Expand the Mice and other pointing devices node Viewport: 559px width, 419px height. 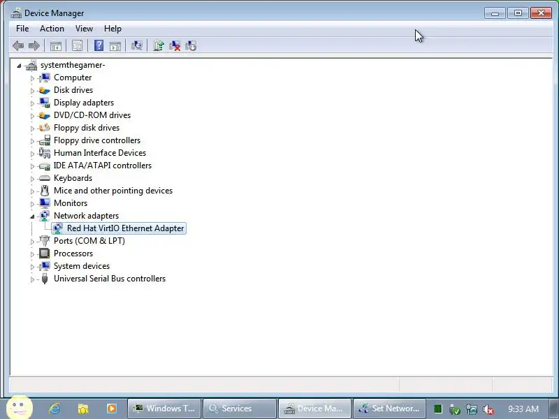click(x=32, y=191)
